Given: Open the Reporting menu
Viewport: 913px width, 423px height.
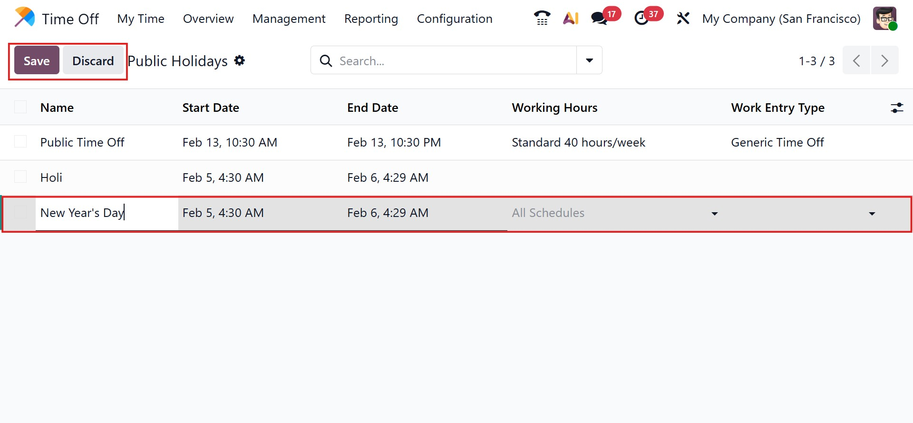Looking at the screenshot, I should click(x=371, y=19).
